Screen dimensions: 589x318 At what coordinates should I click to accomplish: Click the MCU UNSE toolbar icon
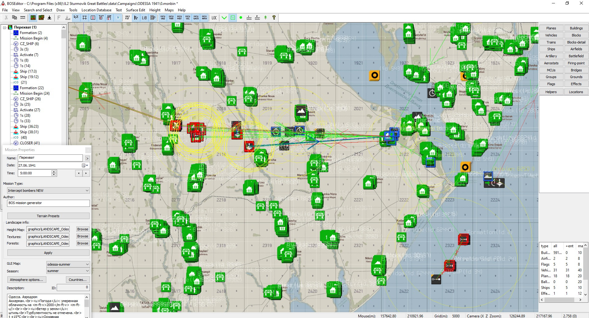196,17
